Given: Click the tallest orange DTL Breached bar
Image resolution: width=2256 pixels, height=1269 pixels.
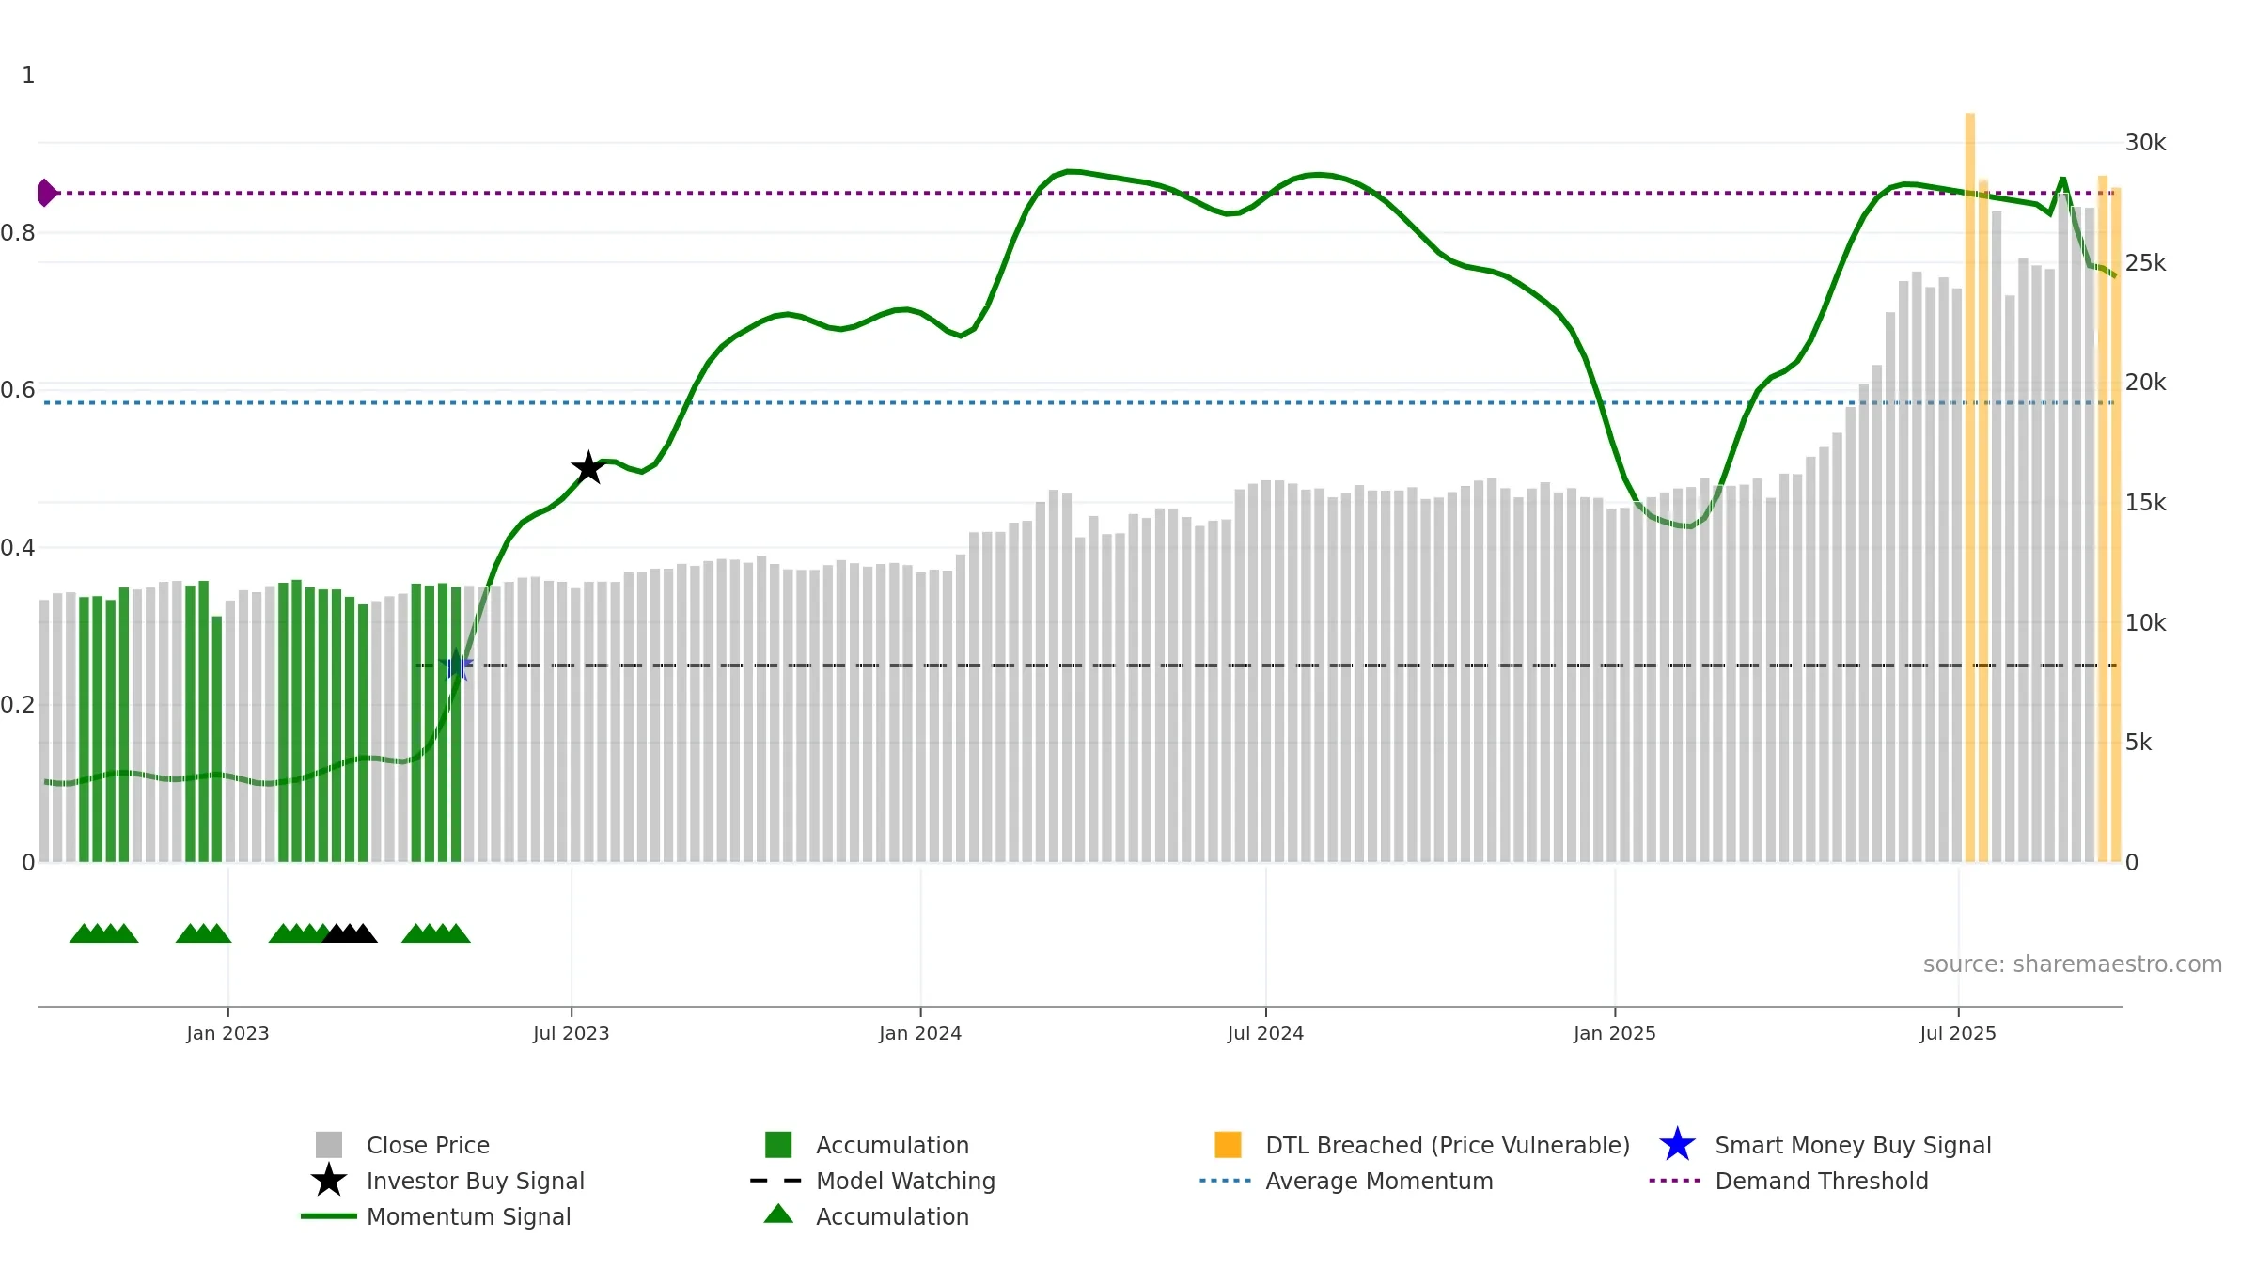Looking at the screenshot, I should point(1970,487).
